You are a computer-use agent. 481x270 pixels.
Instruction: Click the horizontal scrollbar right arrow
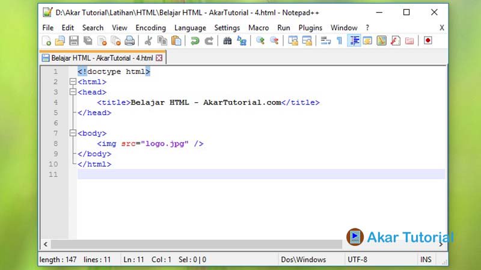pyautogui.click(x=441, y=244)
